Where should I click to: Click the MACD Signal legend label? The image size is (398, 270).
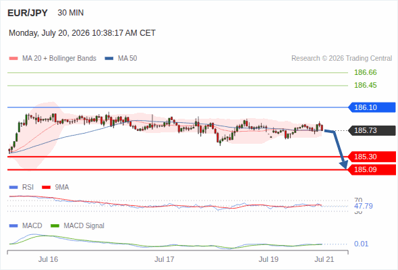(x=84, y=226)
